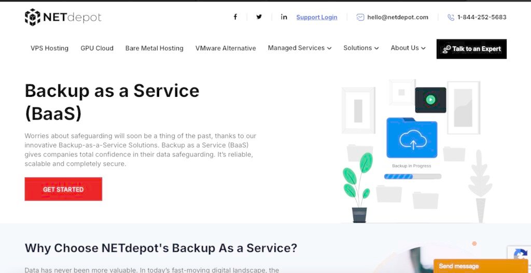The image size is (531, 273).
Task: Open the Twitter social icon
Action: coord(259,17)
